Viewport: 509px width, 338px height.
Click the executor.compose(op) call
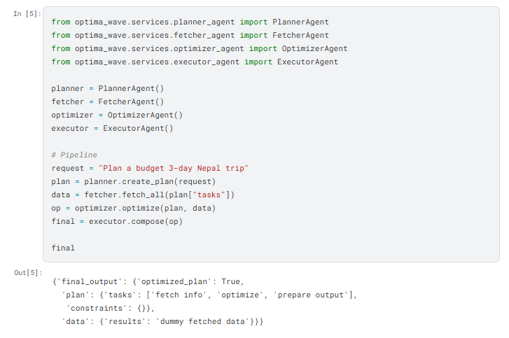click(x=136, y=221)
